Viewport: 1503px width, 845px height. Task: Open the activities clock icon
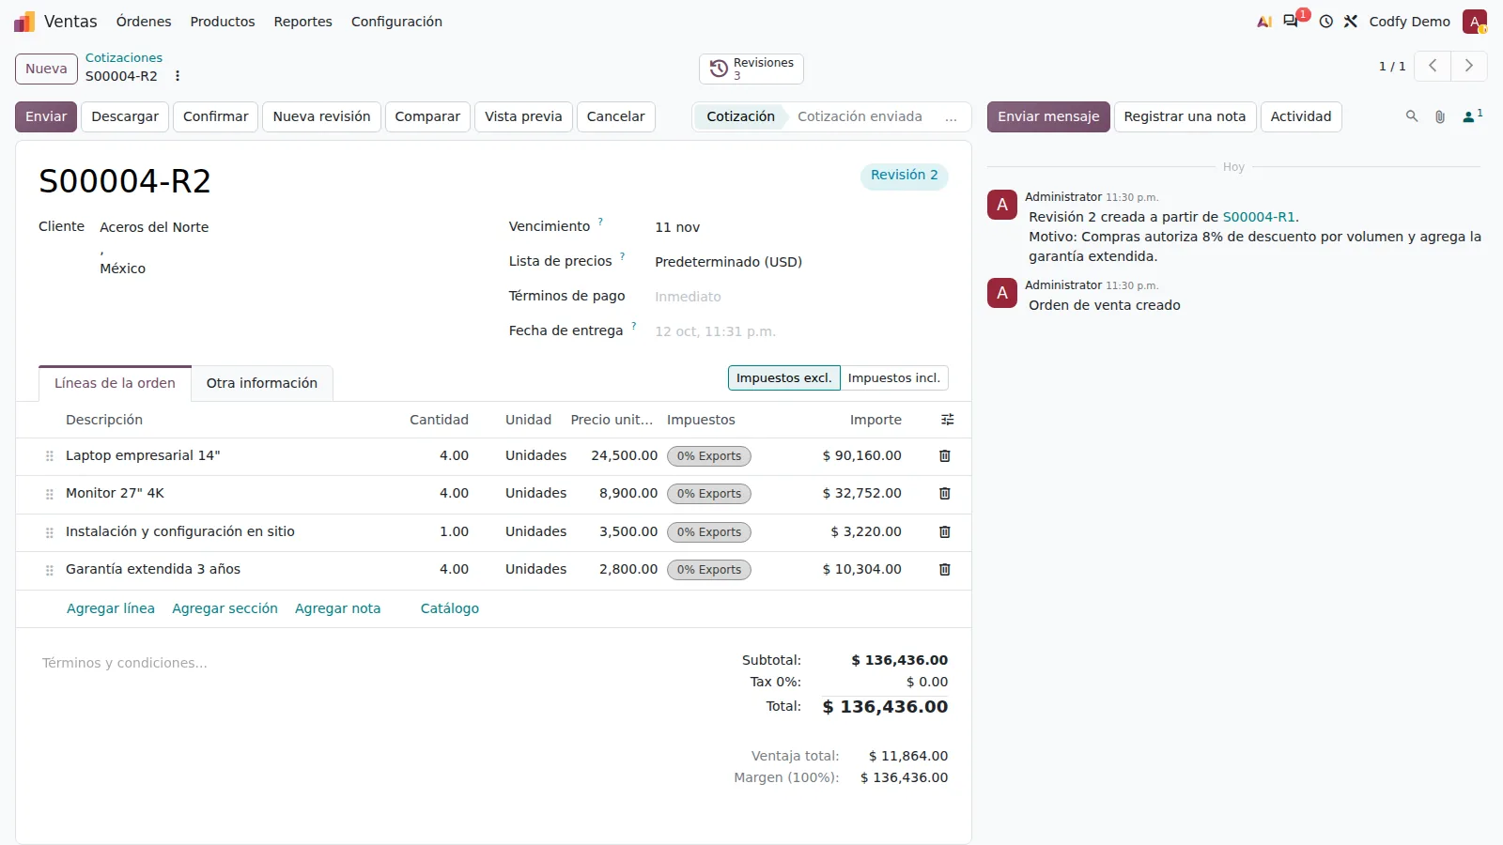coord(1325,22)
